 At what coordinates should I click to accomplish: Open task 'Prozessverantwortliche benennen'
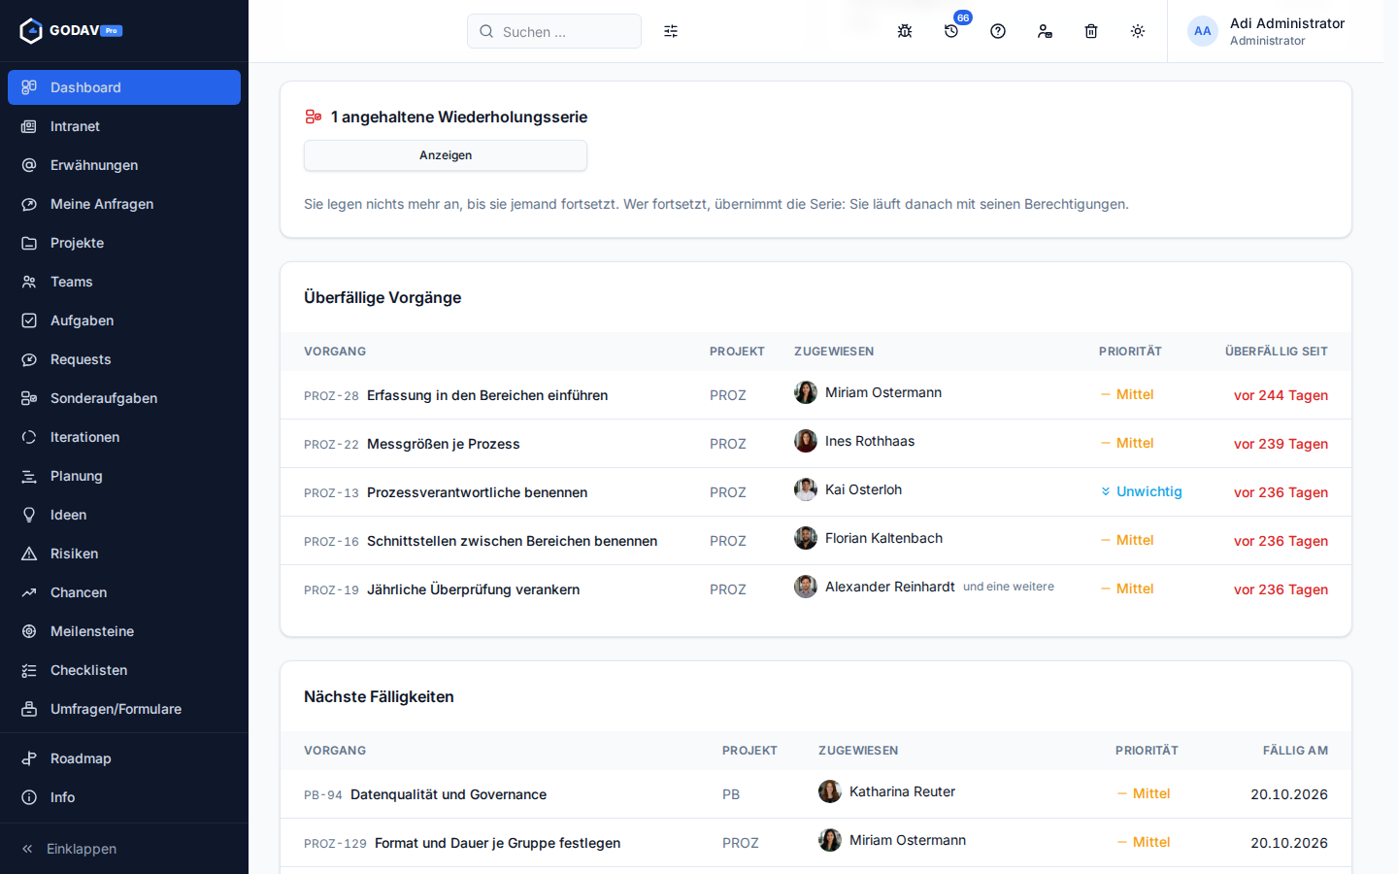(477, 492)
